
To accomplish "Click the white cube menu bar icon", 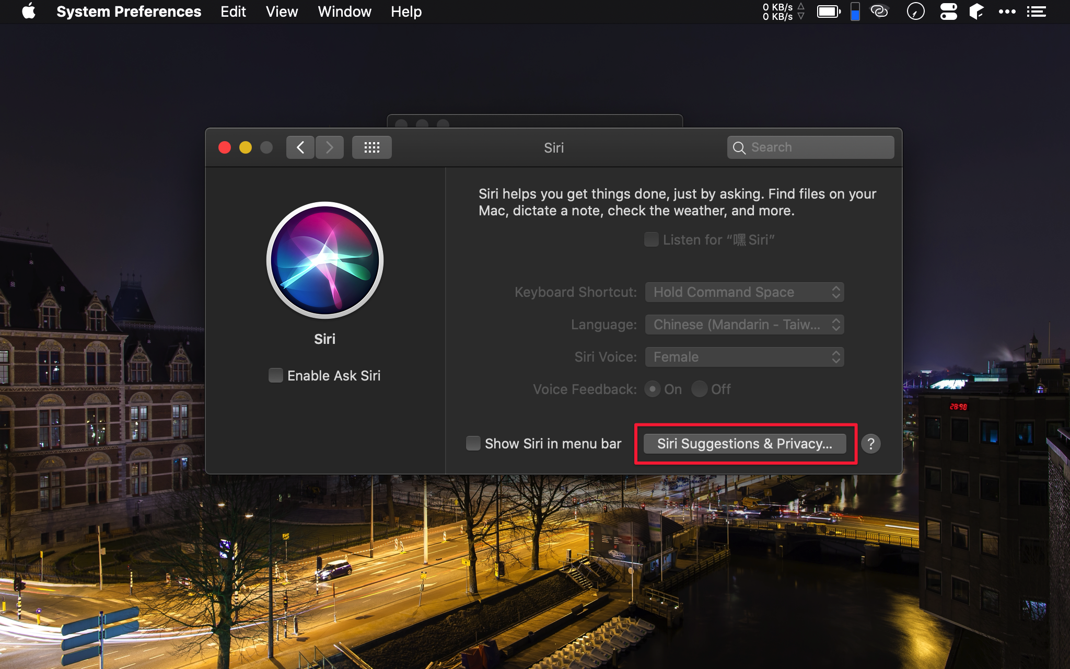I will (976, 11).
